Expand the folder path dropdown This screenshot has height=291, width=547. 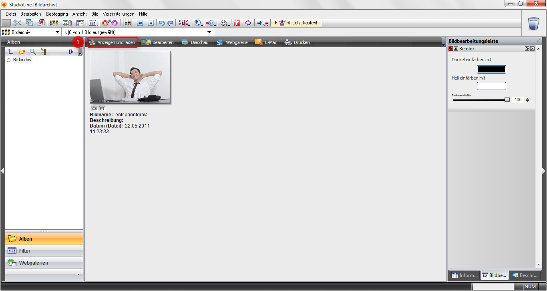point(209,32)
